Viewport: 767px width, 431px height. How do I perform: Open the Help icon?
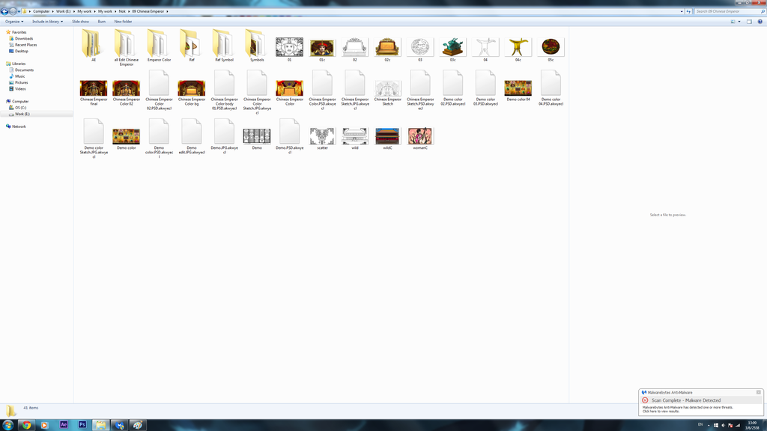tap(760, 22)
